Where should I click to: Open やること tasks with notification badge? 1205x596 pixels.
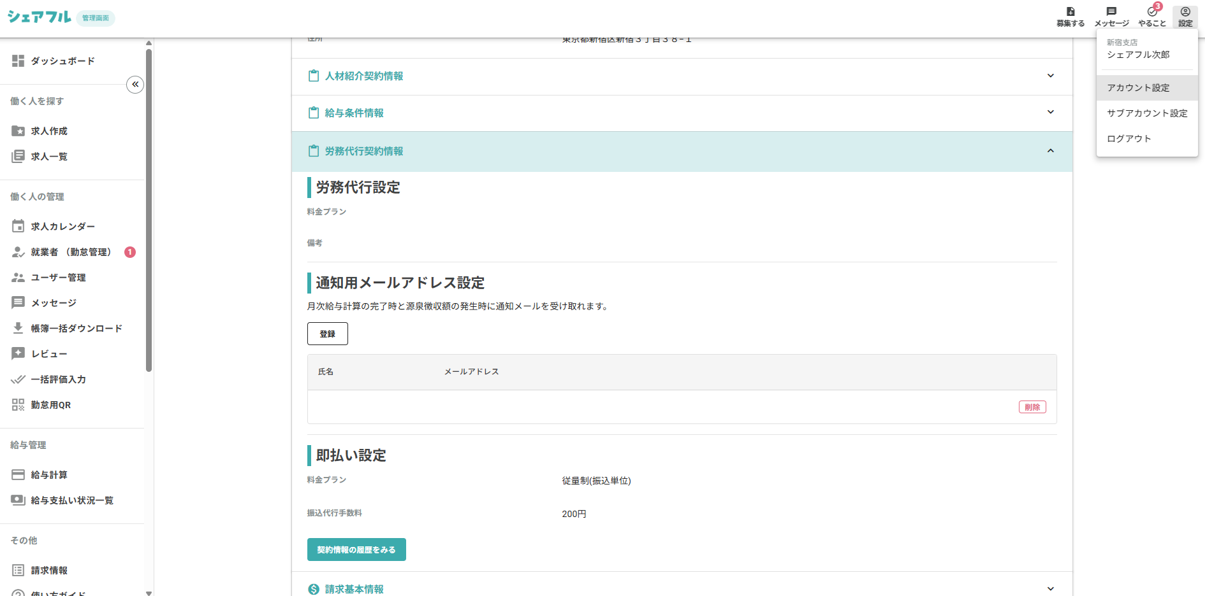click(1152, 17)
